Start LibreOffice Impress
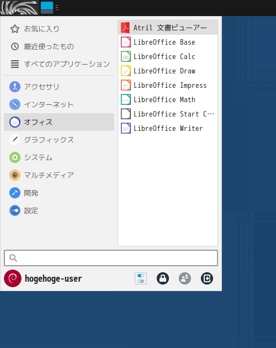Viewport: 276px width, 348px height. [168, 86]
